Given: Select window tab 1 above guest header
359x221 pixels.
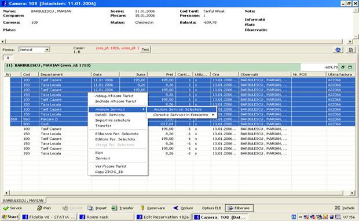Looking at the screenshot, I should pyautogui.click(x=8, y=58).
